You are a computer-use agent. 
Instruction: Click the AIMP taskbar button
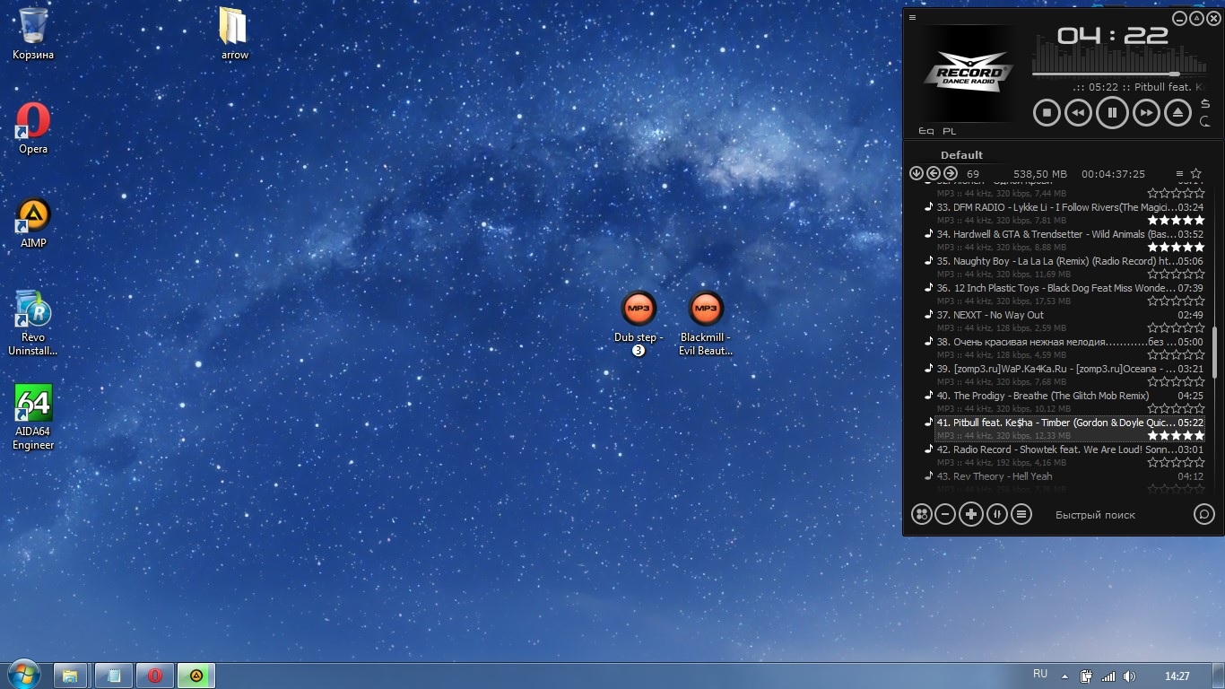click(x=195, y=675)
